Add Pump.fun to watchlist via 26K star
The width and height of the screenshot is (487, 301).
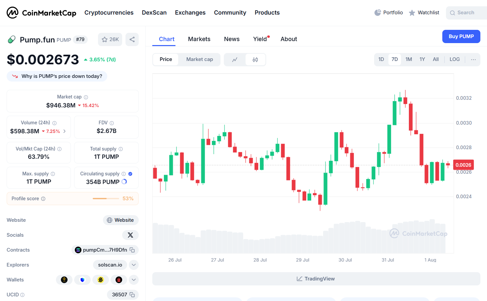[110, 39]
